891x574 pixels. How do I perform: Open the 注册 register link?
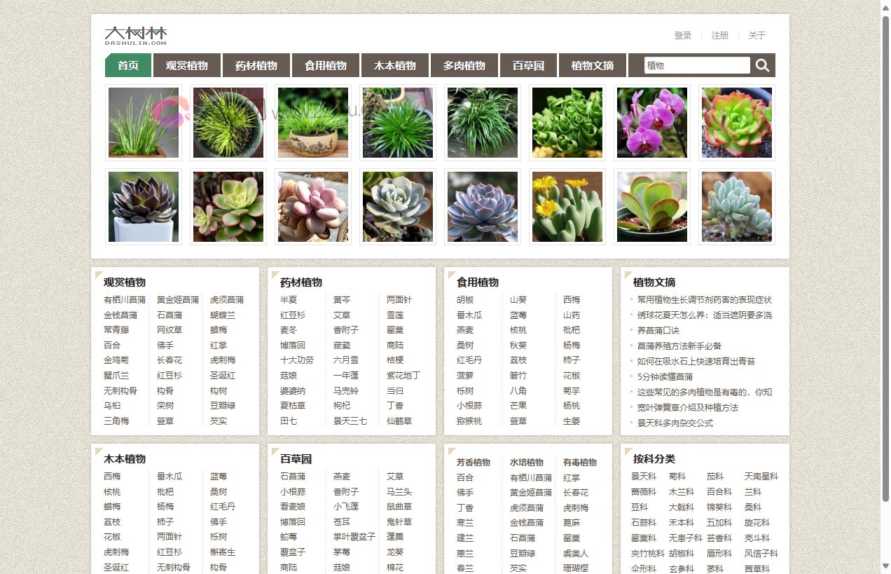[x=719, y=35]
